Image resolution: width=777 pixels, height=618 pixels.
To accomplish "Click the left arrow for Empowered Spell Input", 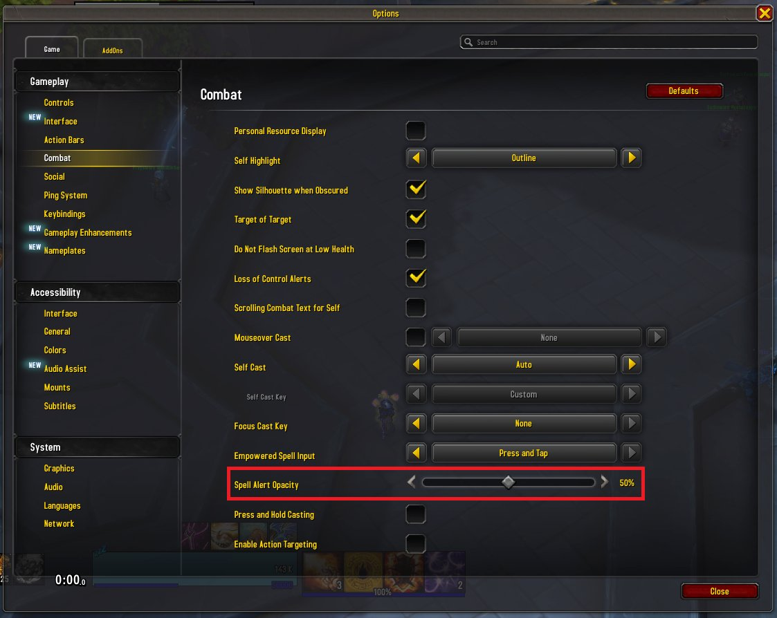I will coord(416,453).
